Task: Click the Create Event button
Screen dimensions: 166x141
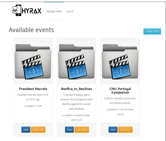Action: point(152,31)
